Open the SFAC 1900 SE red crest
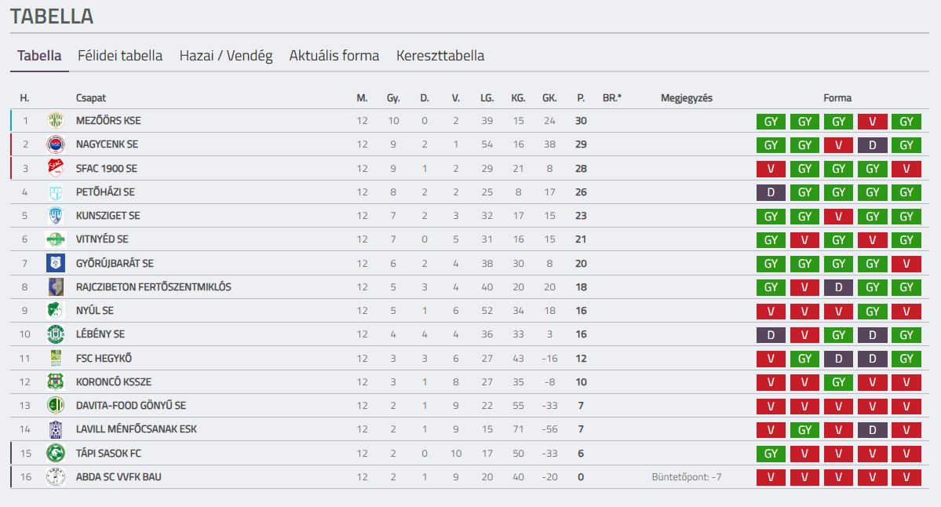This screenshot has width=941, height=507. [x=55, y=169]
